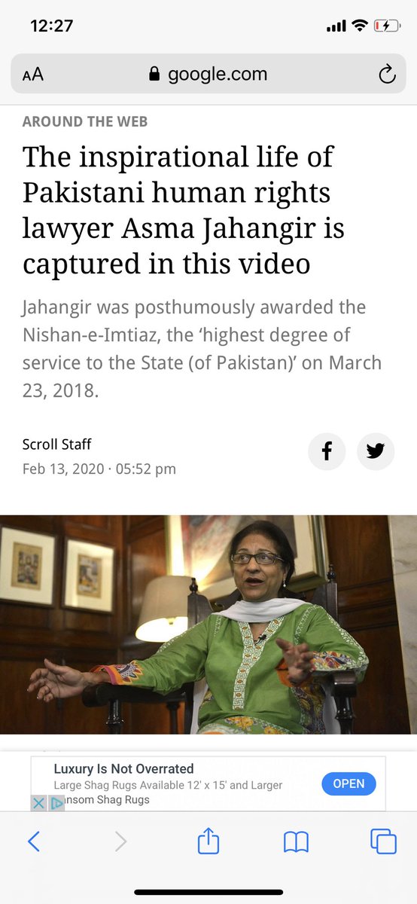Share article on Facebook icon
Screen dimensions: 417x904
(x=327, y=451)
